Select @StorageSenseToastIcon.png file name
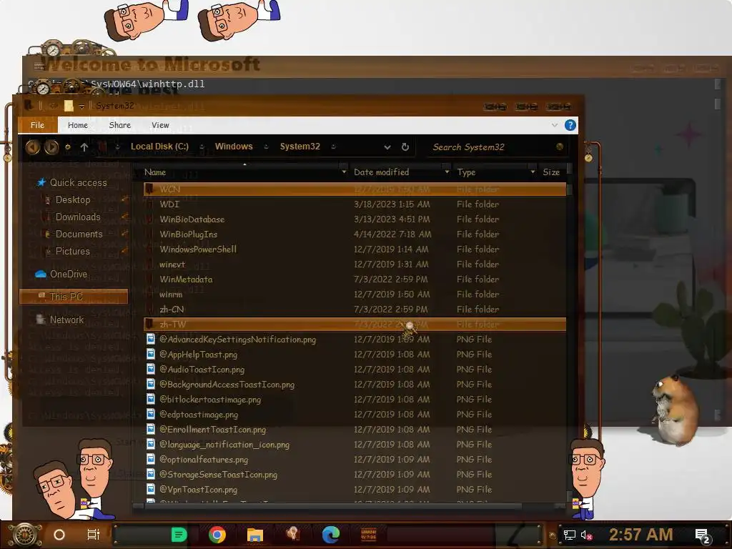This screenshot has width=732, height=549. [218, 475]
